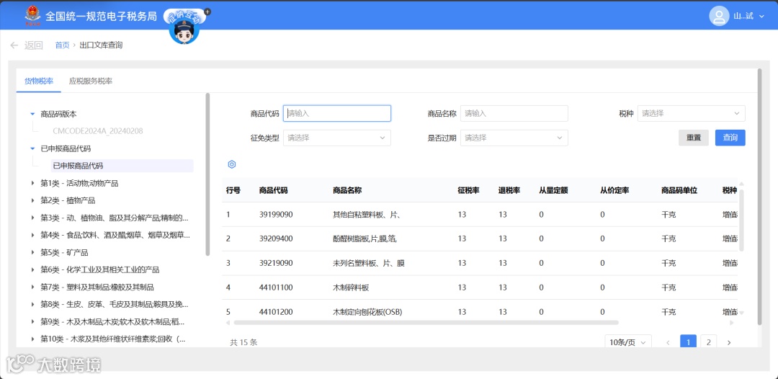The height and width of the screenshot is (379, 778).
Task: Click 其他自粘塑料板、片 name cell
Action: 367,215
